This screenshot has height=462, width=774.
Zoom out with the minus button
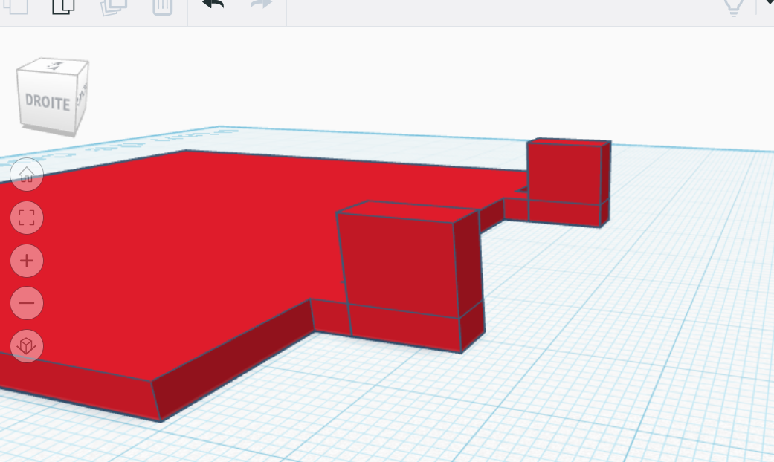[x=27, y=303]
